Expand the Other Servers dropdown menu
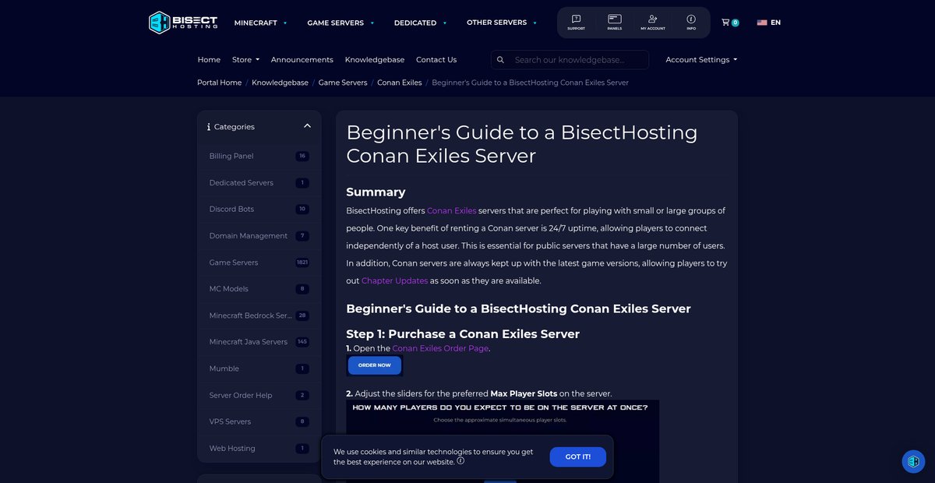Viewport: 935px width, 483px height. coord(502,23)
